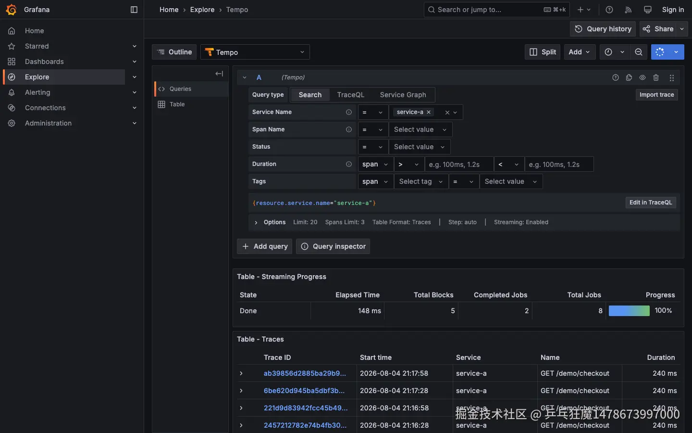692x433 pixels.
Task: Delete query A with the trash icon
Action: pyautogui.click(x=656, y=77)
